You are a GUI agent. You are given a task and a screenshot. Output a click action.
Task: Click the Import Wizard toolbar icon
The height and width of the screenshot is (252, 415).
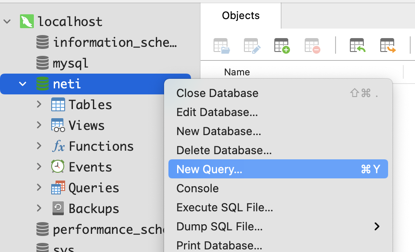(358, 45)
